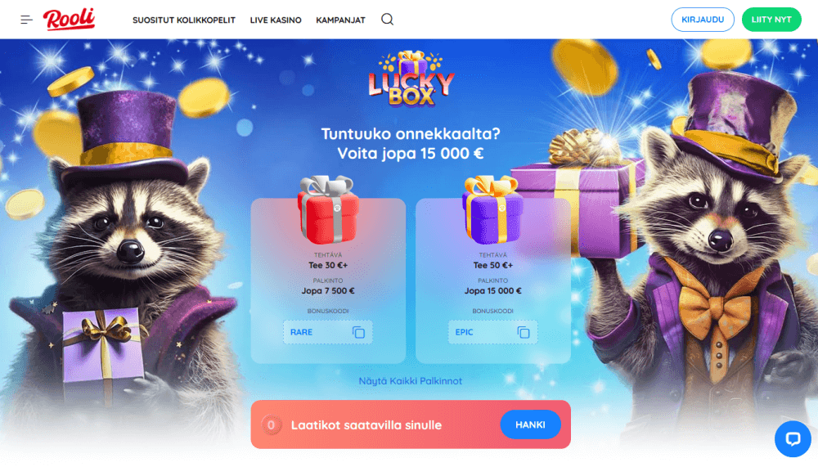Click the Lucky Box logo
The height and width of the screenshot is (467, 818).
[411, 79]
